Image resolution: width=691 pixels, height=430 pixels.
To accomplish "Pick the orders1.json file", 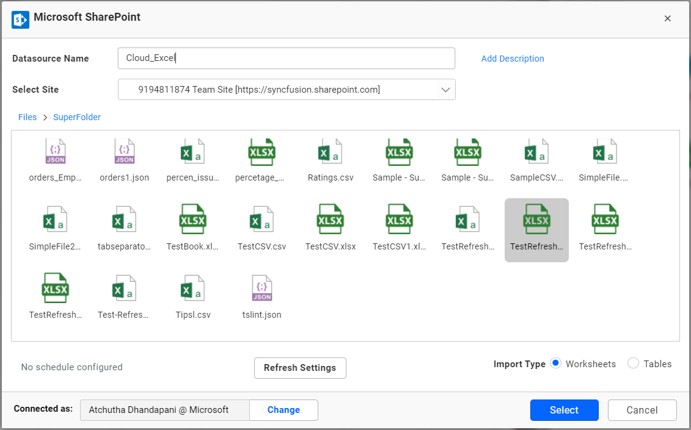I will [x=124, y=160].
